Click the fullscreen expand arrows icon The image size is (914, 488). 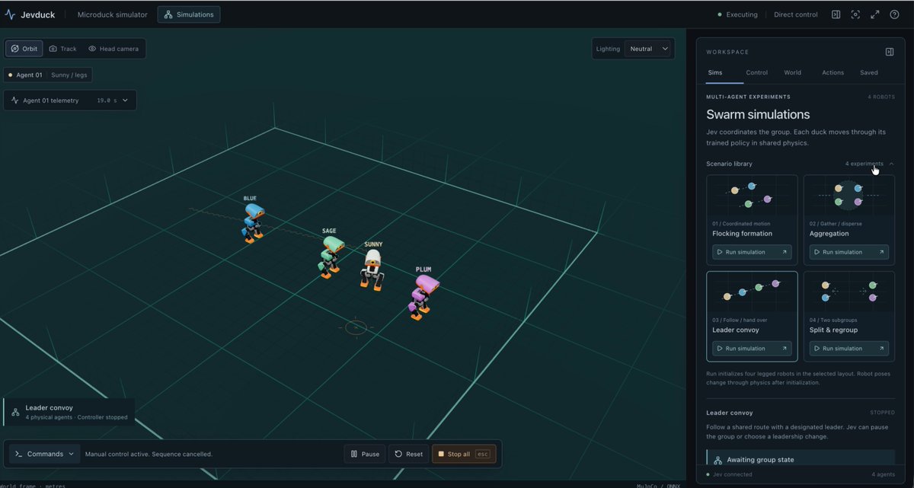(x=874, y=14)
